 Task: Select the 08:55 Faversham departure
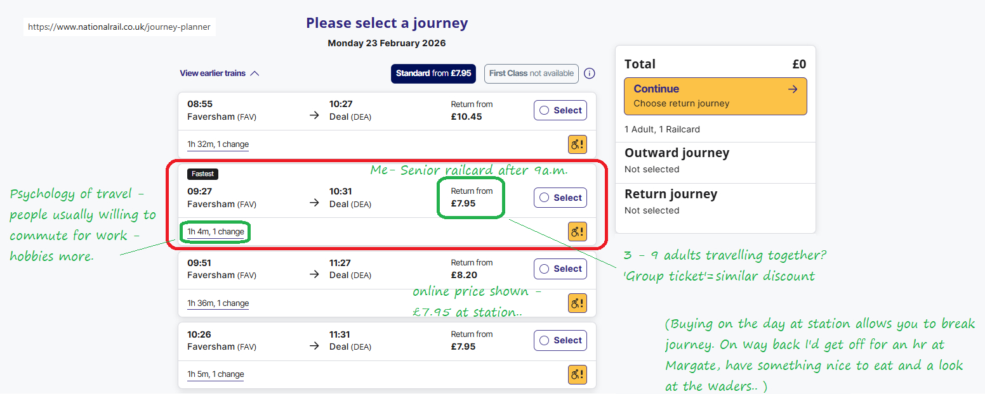click(560, 110)
